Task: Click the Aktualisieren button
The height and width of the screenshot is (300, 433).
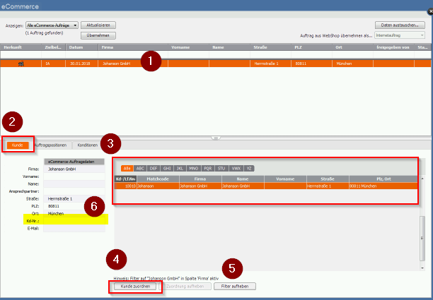Action: click(x=98, y=25)
